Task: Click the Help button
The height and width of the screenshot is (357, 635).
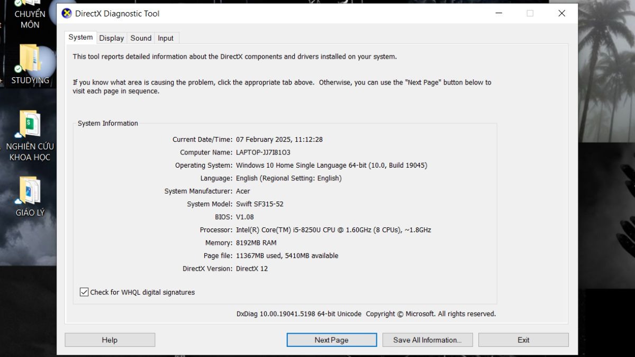Action: tap(110, 340)
